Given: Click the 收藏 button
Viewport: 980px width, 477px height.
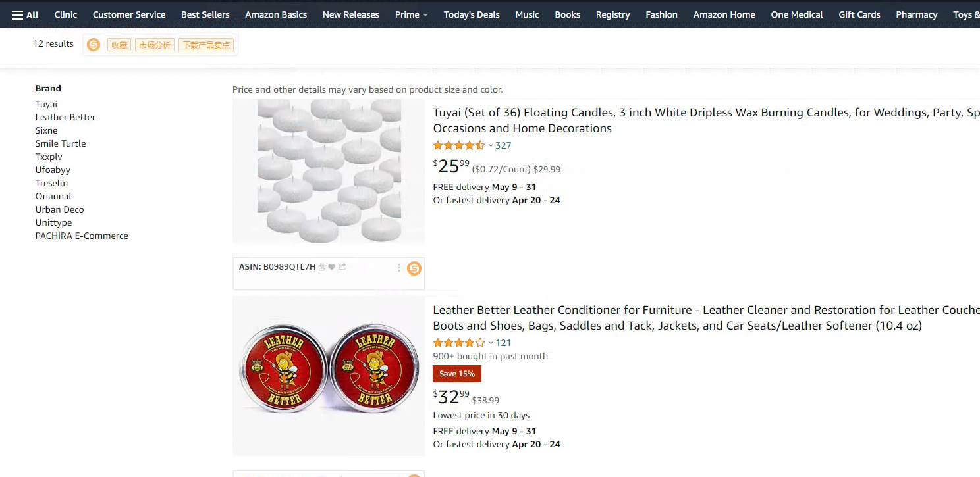Looking at the screenshot, I should (119, 45).
